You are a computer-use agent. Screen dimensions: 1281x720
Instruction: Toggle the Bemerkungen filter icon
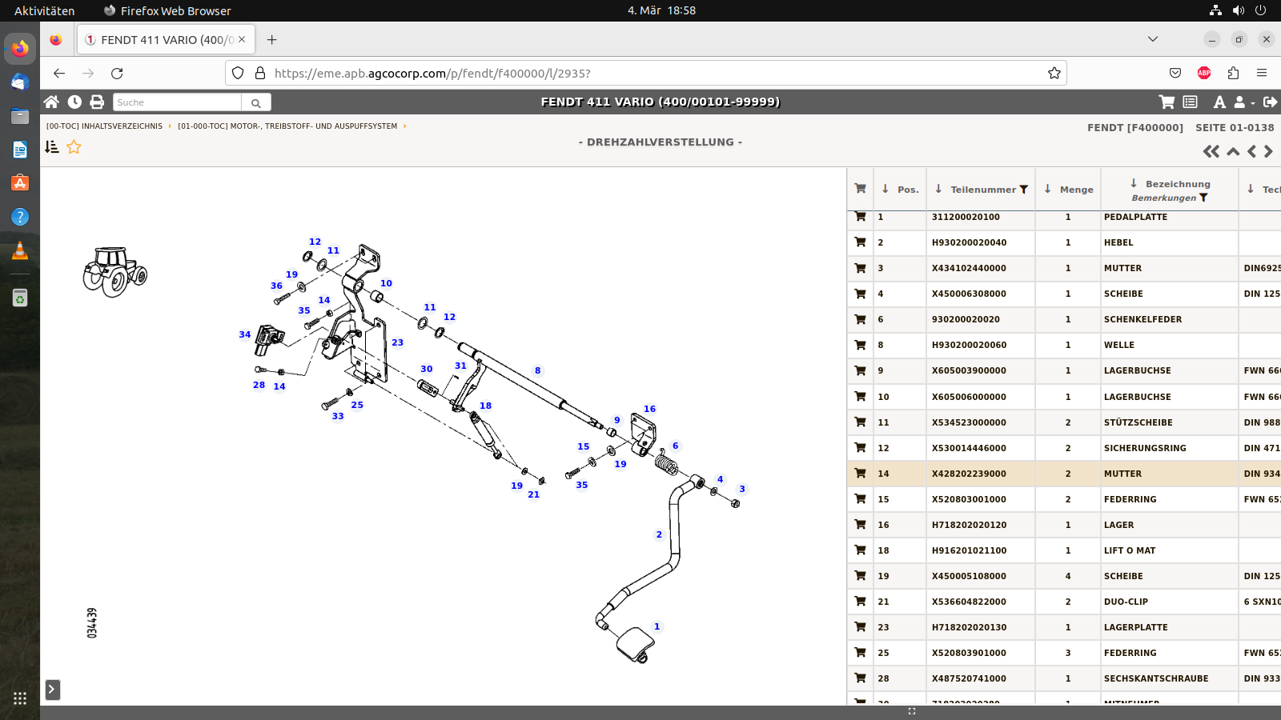pos(1203,198)
